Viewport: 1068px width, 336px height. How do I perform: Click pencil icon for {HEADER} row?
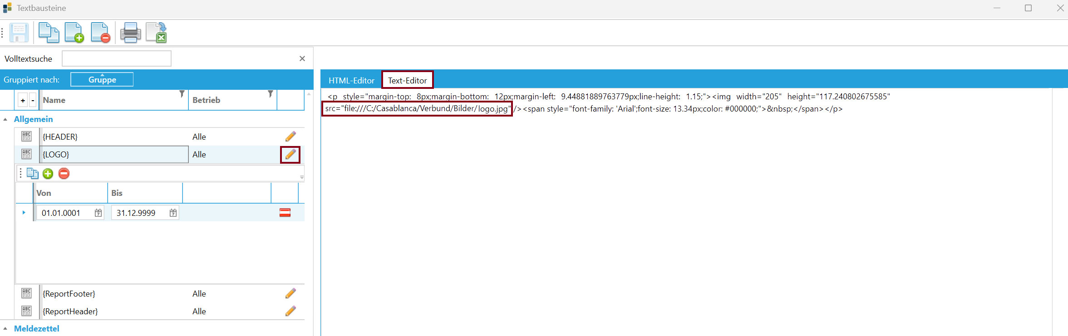point(290,136)
